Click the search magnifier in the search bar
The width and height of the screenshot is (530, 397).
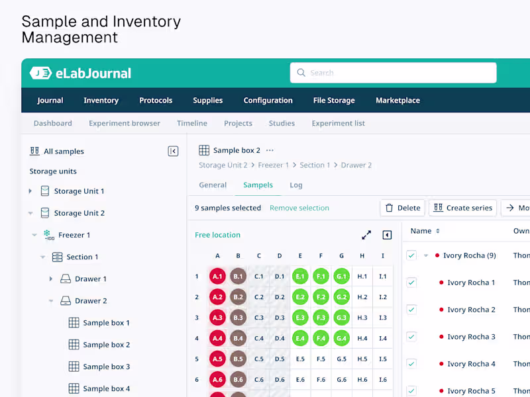301,73
